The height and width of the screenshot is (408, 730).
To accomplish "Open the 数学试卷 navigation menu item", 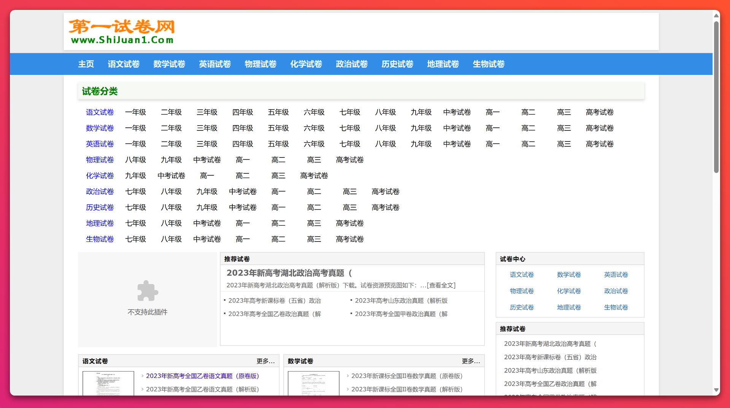I will click(x=169, y=64).
